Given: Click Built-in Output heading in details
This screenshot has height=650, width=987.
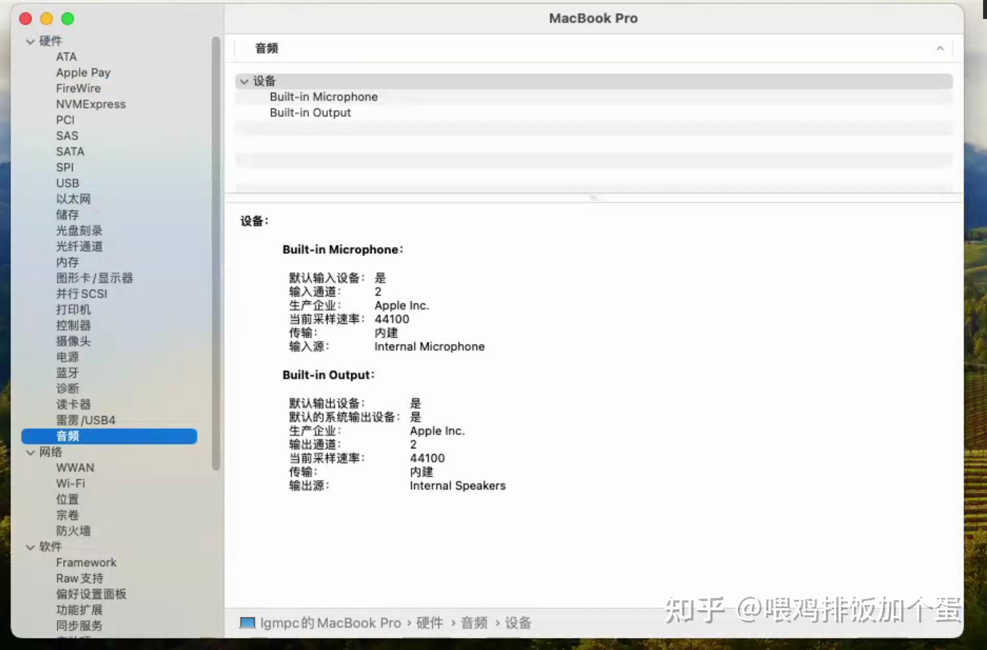Looking at the screenshot, I should coord(328,375).
